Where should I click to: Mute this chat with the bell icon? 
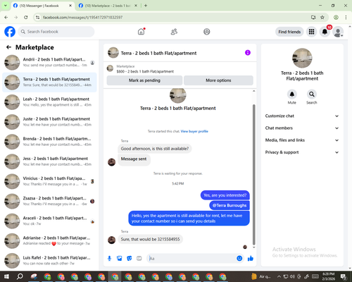point(292,94)
